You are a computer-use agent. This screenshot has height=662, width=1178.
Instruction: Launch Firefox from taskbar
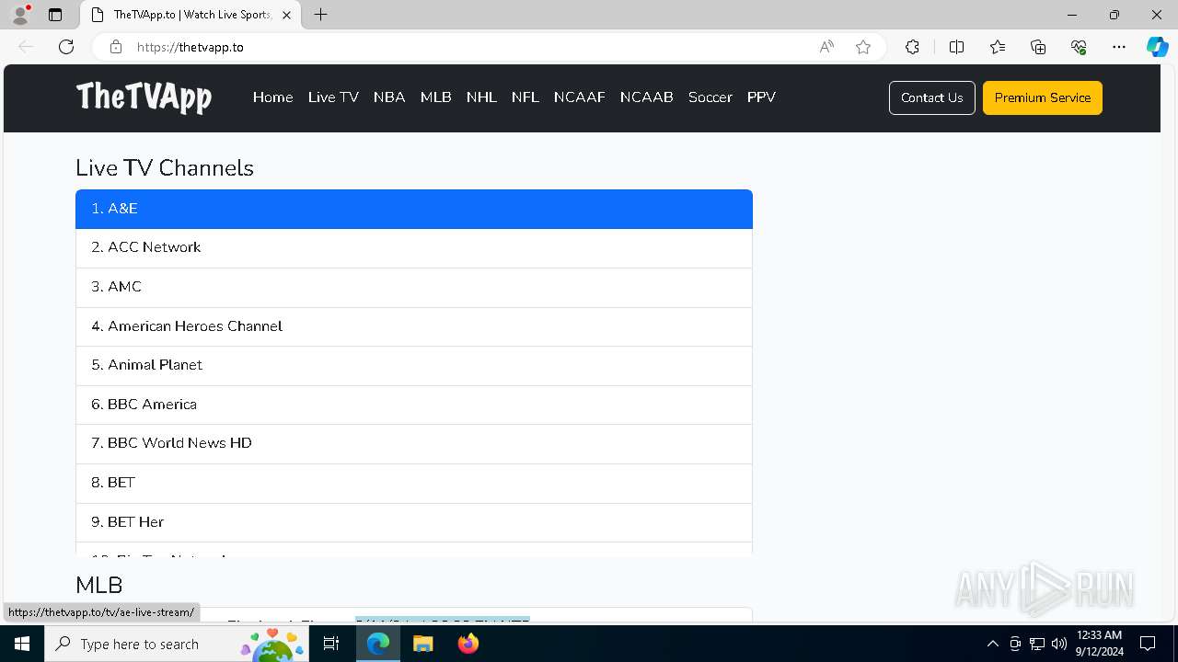[468, 644]
